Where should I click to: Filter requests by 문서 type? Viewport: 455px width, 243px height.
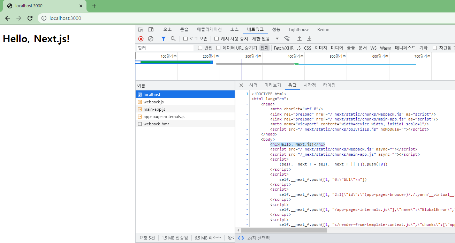click(x=363, y=48)
